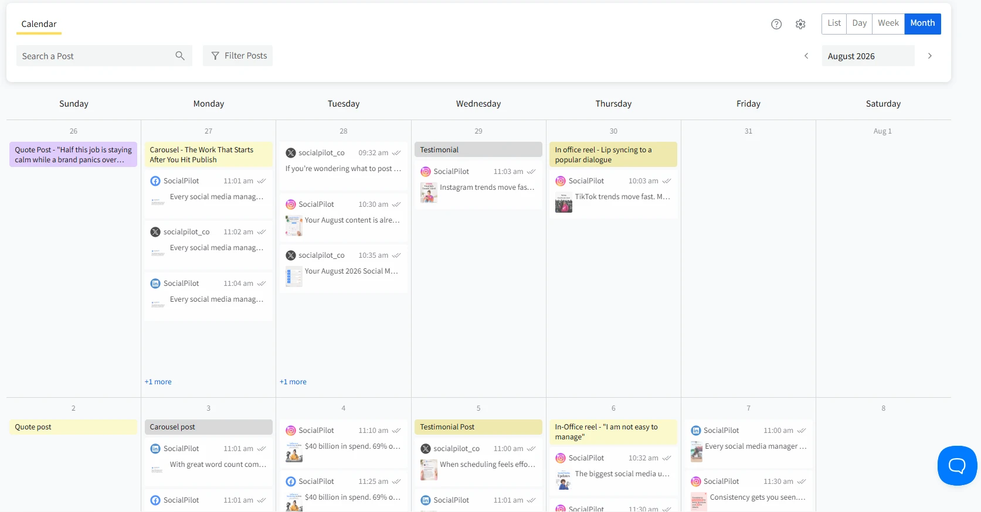Open Testimonial Post note on Wednesday 5
981x512 pixels.
(478, 427)
